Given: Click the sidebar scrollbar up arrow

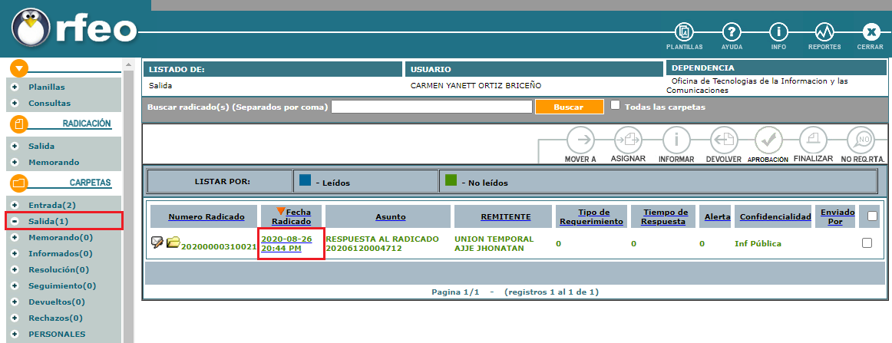Looking at the screenshot, I should point(128,65).
